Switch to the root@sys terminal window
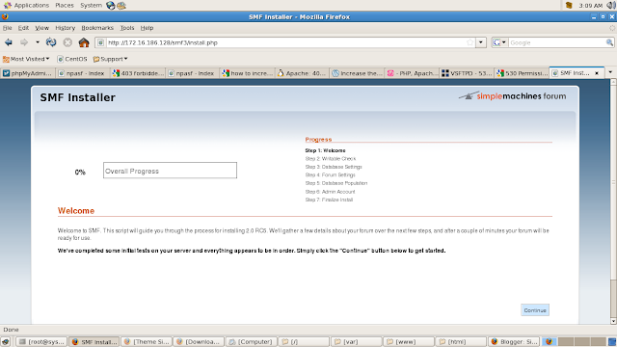The height and width of the screenshot is (347, 617). tap(41, 341)
